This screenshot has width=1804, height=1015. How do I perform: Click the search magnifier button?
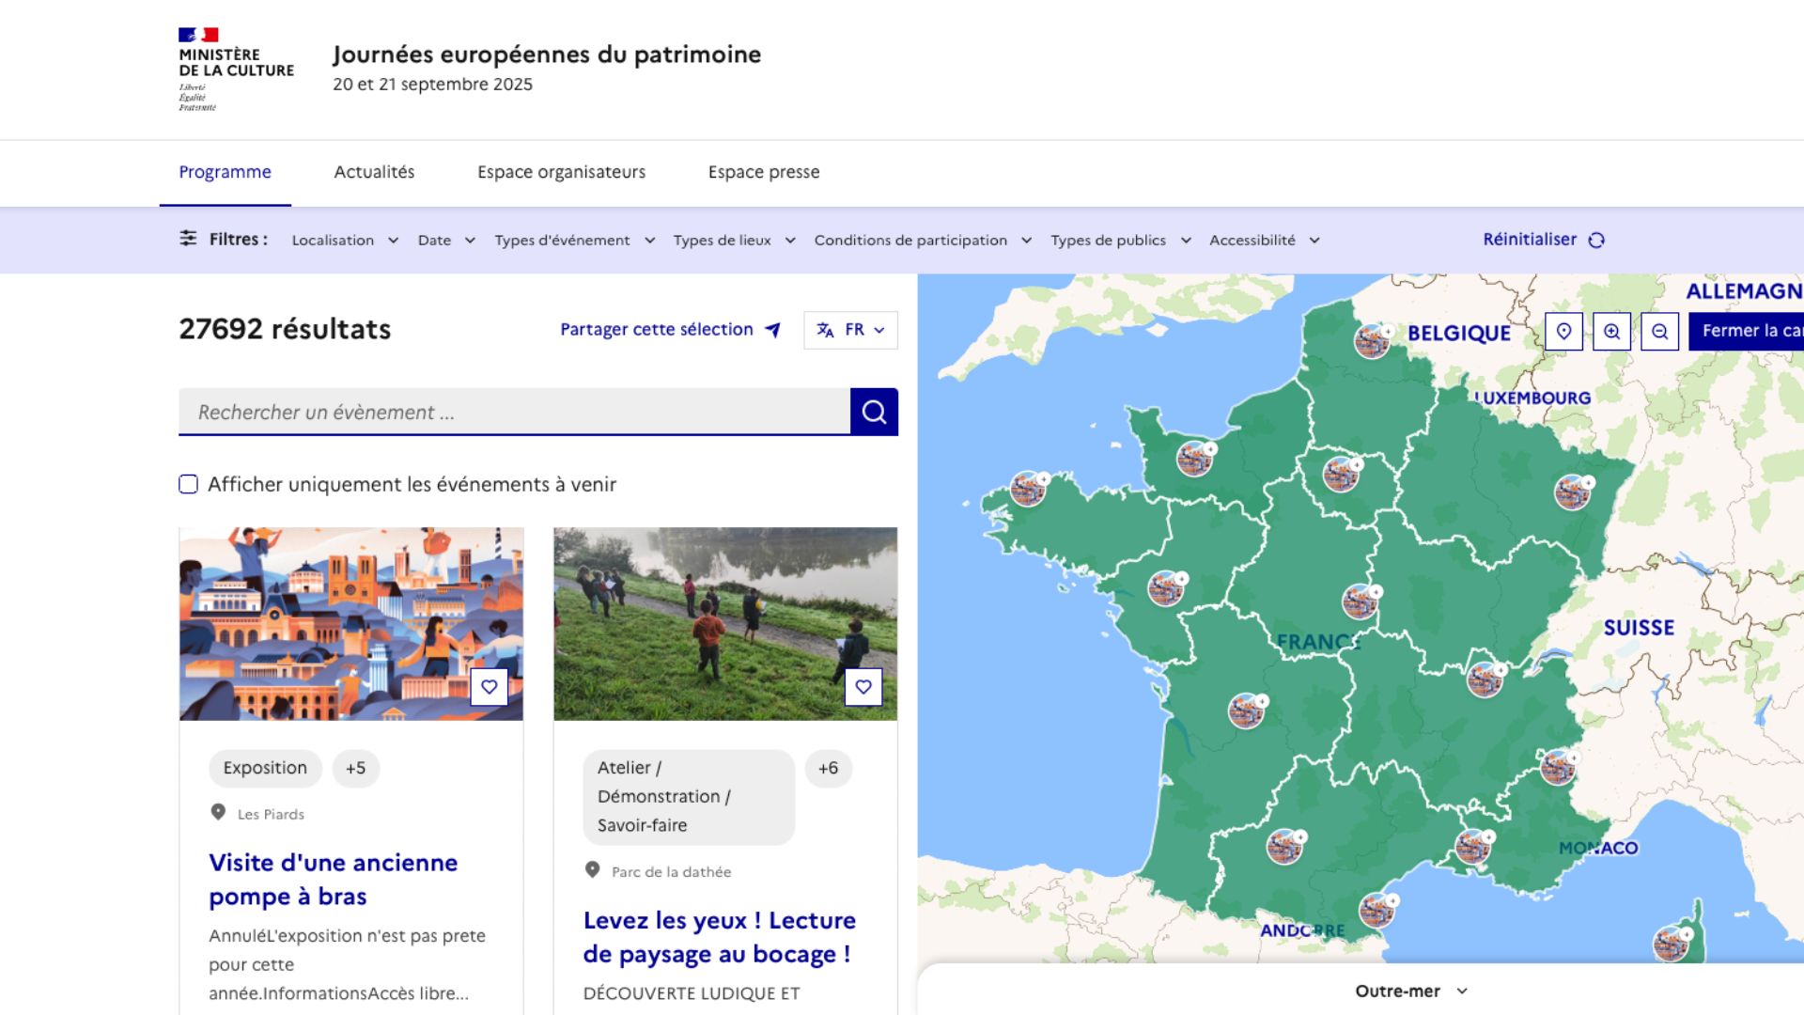tap(874, 412)
